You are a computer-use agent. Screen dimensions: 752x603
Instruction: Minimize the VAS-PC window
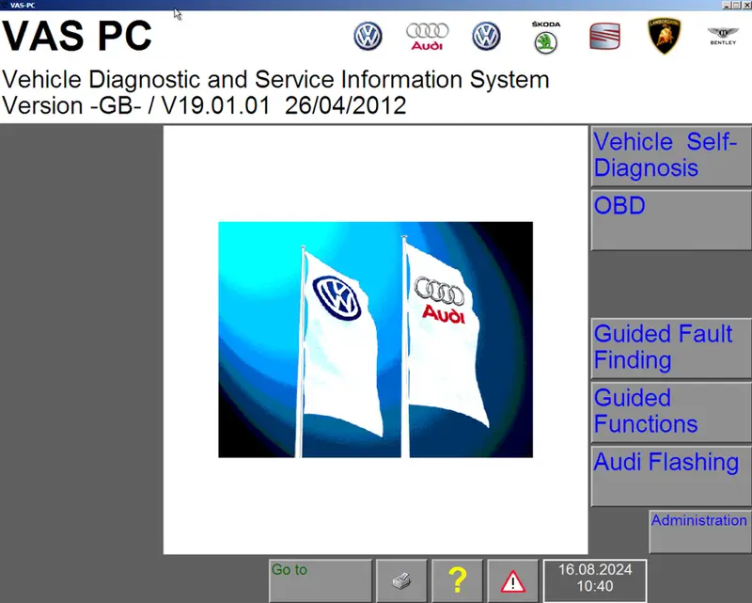click(726, 6)
